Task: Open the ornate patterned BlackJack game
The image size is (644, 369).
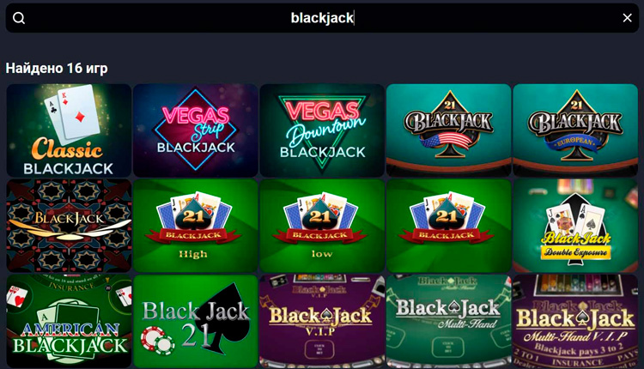Action: [69, 226]
